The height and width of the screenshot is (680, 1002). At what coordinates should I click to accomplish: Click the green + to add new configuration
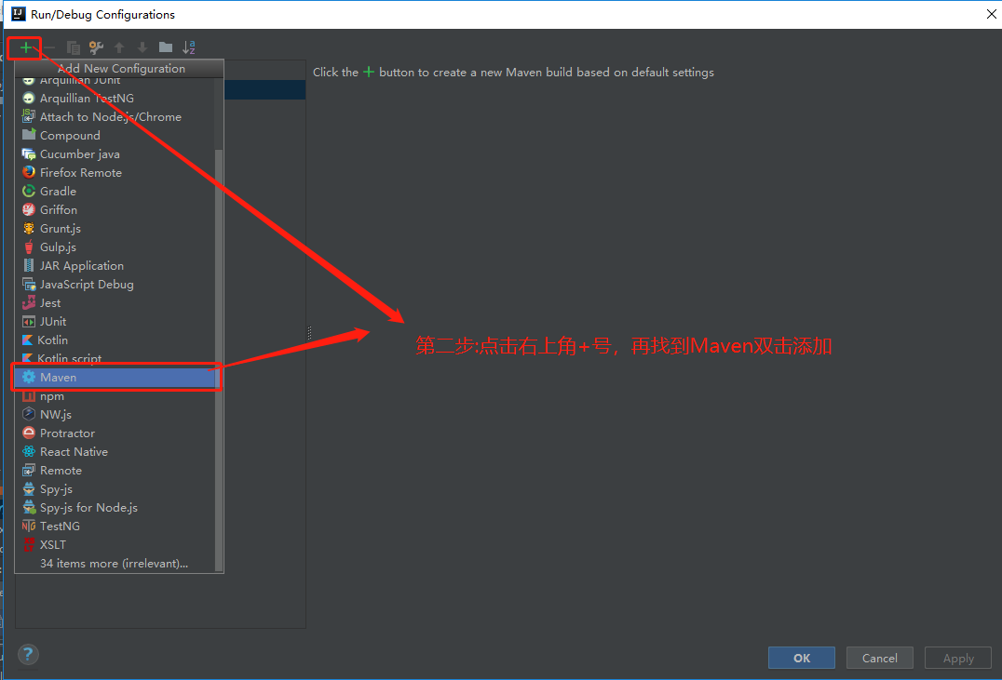[x=25, y=47]
